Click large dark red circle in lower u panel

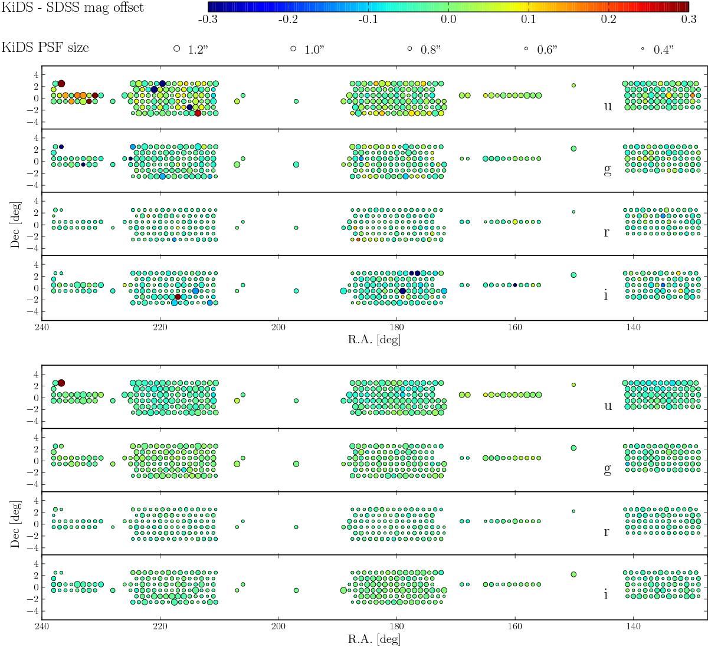pos(61,383)
